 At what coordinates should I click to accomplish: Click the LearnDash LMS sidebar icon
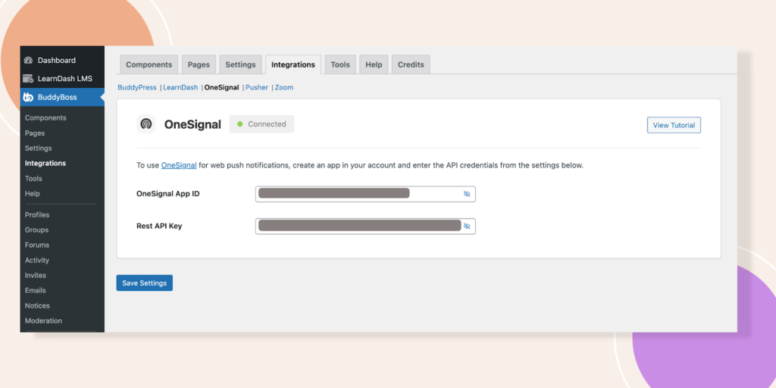[29, 79]
